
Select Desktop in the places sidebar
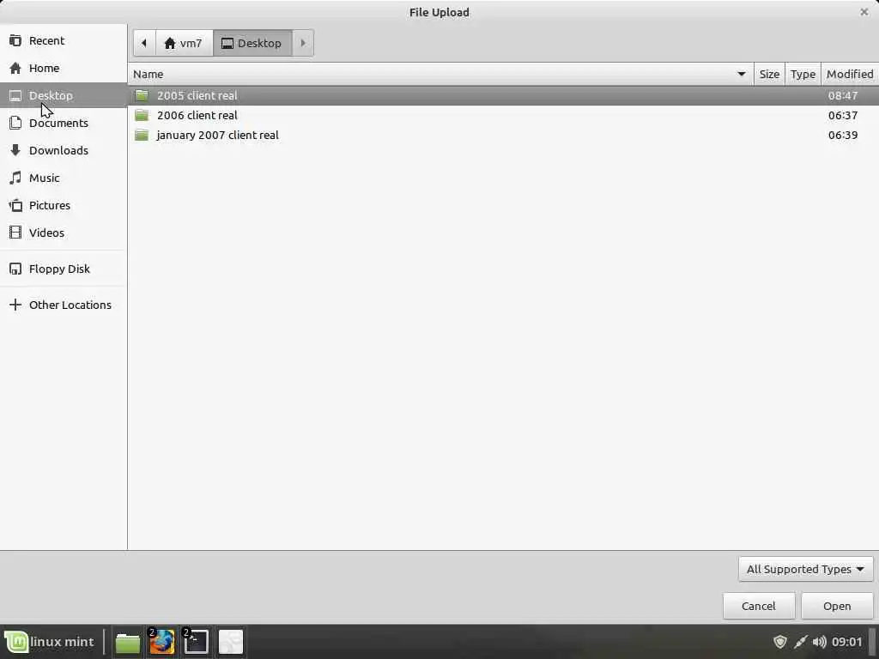(64, 95)
